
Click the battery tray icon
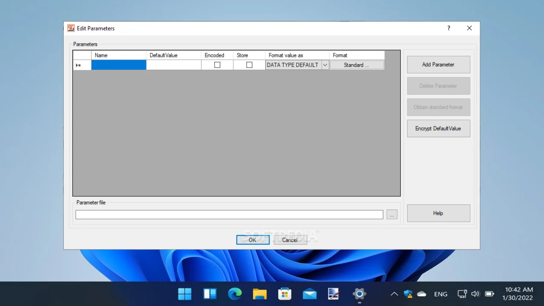(490, 294)
